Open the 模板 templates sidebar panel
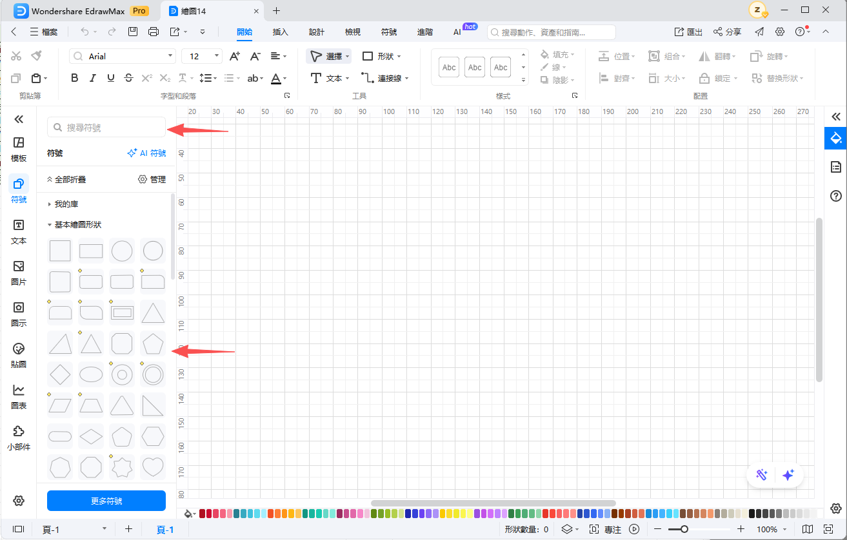Viewport: 847px width, 540px height. 19,149
